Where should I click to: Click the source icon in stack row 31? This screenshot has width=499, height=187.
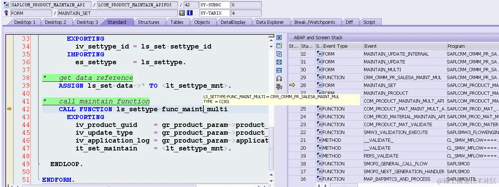(x=319, y=62)
